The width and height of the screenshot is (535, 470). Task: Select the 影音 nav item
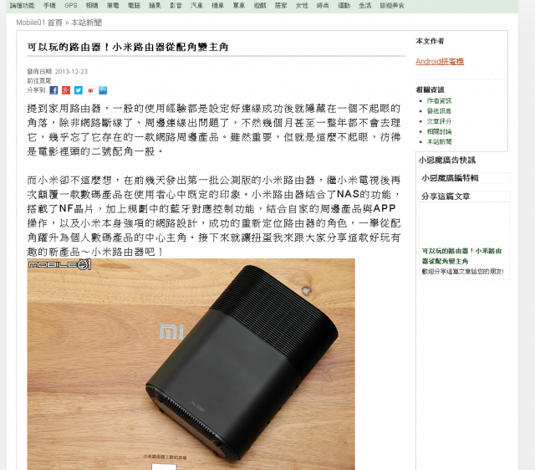176,6
